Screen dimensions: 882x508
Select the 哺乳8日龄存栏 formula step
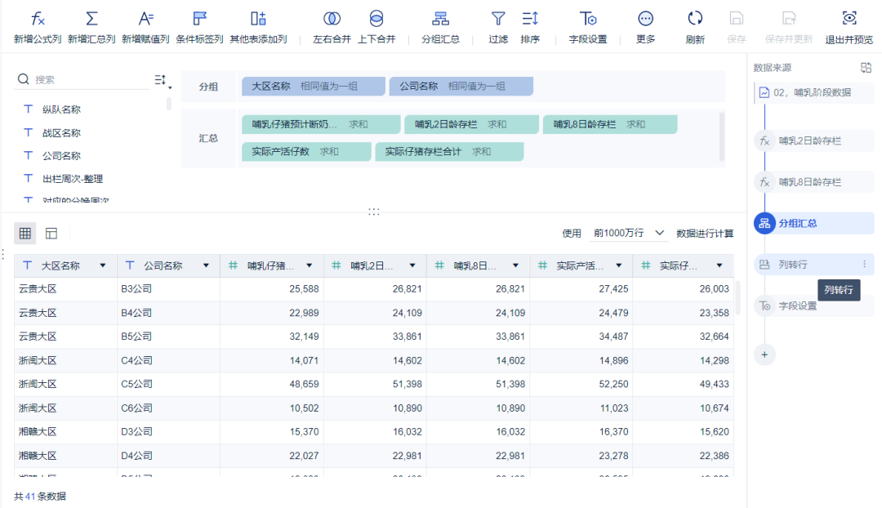[813, 181]
